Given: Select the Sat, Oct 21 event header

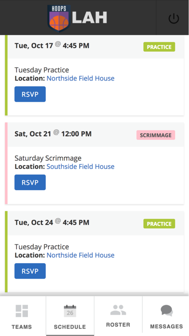Looking at the screenshot, I should [95, 135].
